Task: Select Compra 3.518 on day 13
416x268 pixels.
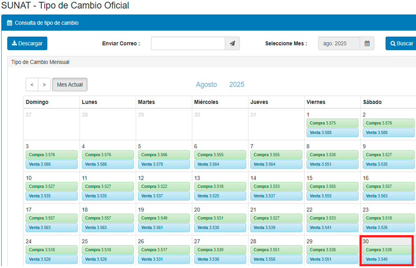Action: click(x=220, y=186)
